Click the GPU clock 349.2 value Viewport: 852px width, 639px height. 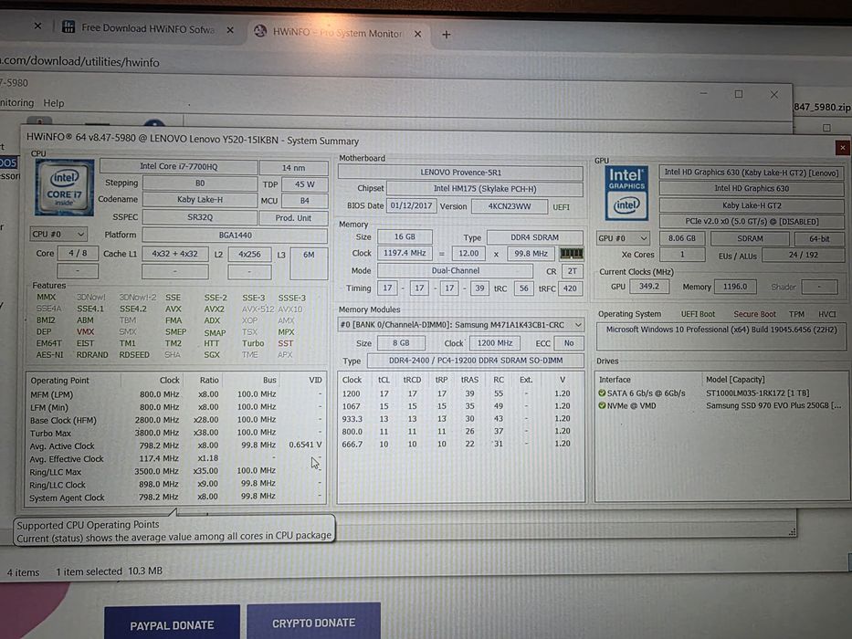coord(648,287)
